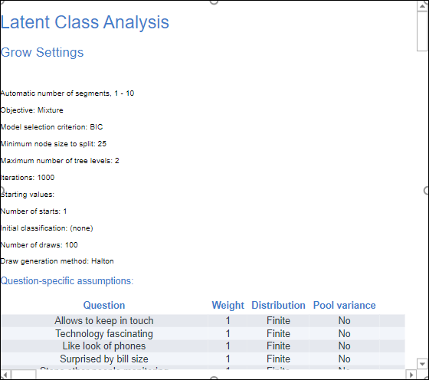429x380 pixels.
Task: Click the Pool variance column header
Action: (x=344, y=306)
